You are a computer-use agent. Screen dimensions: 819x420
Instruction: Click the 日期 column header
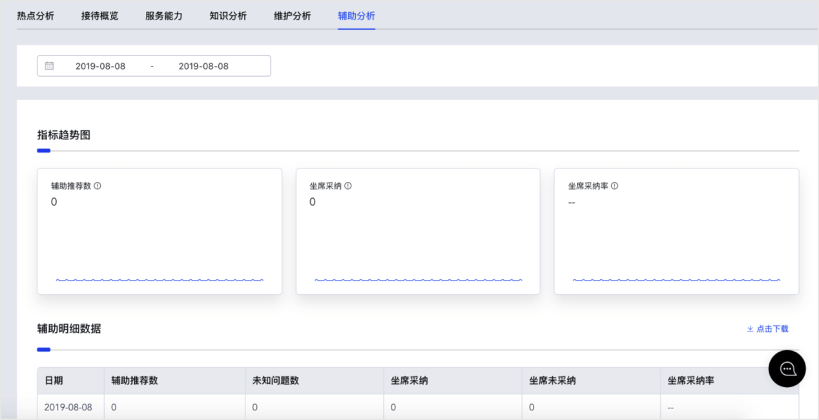click(x=70, y=381)
